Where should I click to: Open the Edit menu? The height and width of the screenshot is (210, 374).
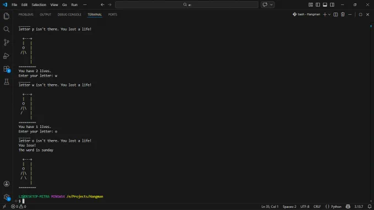coord(24,4)
